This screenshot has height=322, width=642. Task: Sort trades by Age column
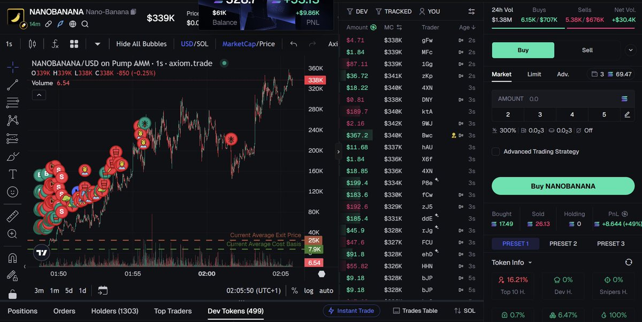(468, 27)
